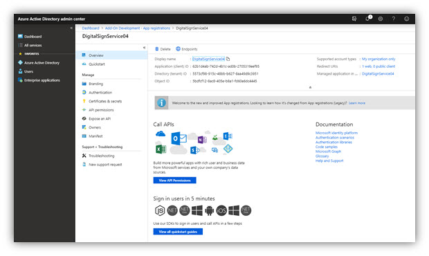Collapse the dark left navigation sidebar
This screenshot has width=429, height=256.
(x=71, y=28)
